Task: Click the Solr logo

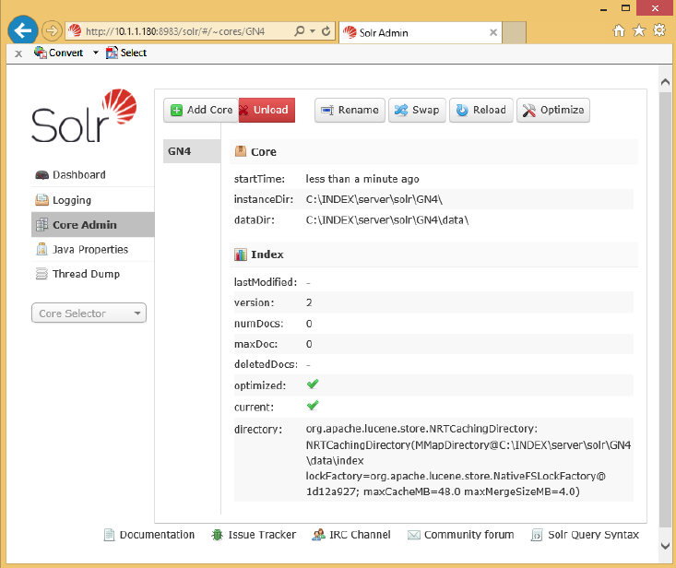Action: [85, 115]
